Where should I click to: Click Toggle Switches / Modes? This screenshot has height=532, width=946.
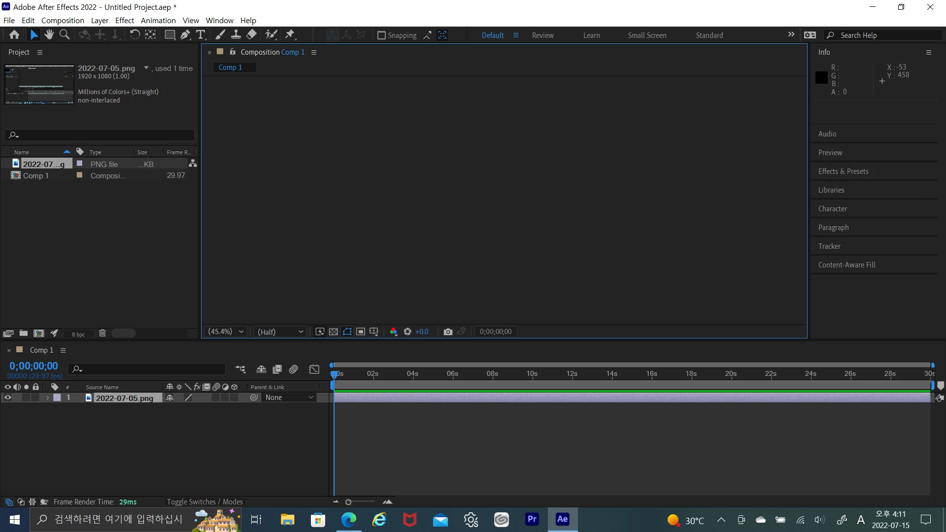point(204,502)
